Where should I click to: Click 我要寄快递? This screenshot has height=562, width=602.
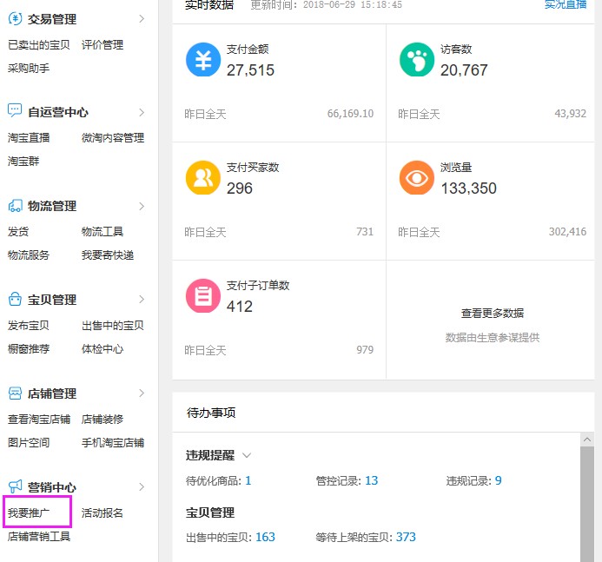coord(108,255)
